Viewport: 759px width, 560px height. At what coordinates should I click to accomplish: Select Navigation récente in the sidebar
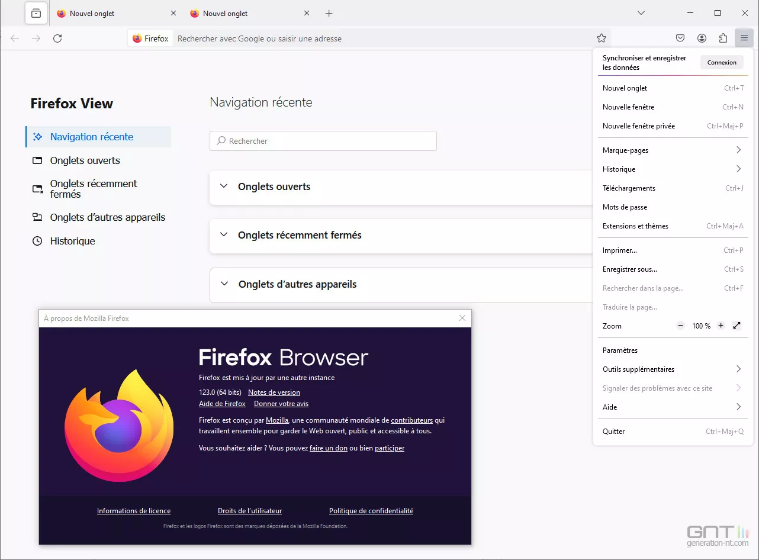click(98, 137)
